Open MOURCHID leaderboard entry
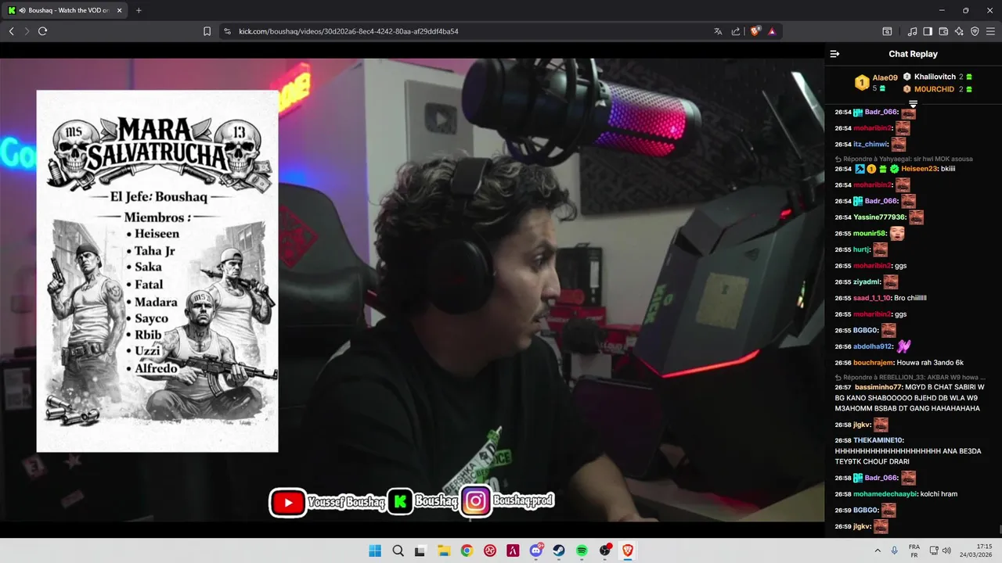 click(937, 89)
